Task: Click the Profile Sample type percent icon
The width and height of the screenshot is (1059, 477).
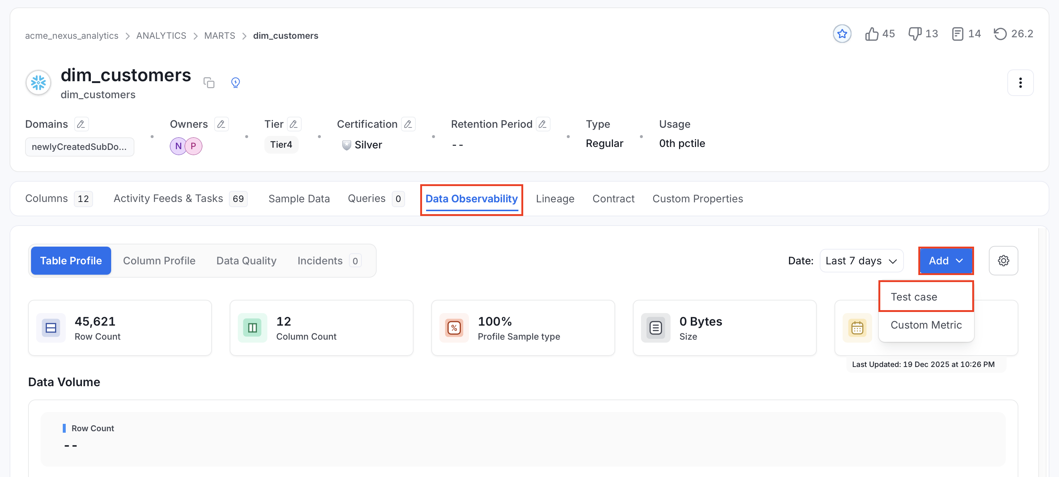Action: point(454,328)
